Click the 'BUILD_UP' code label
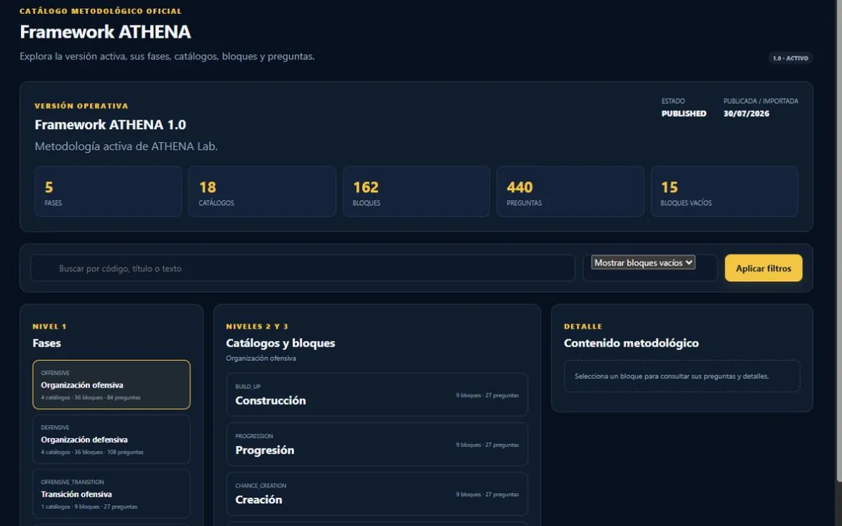This screenshot has width=842, height=526. (248, 386)
